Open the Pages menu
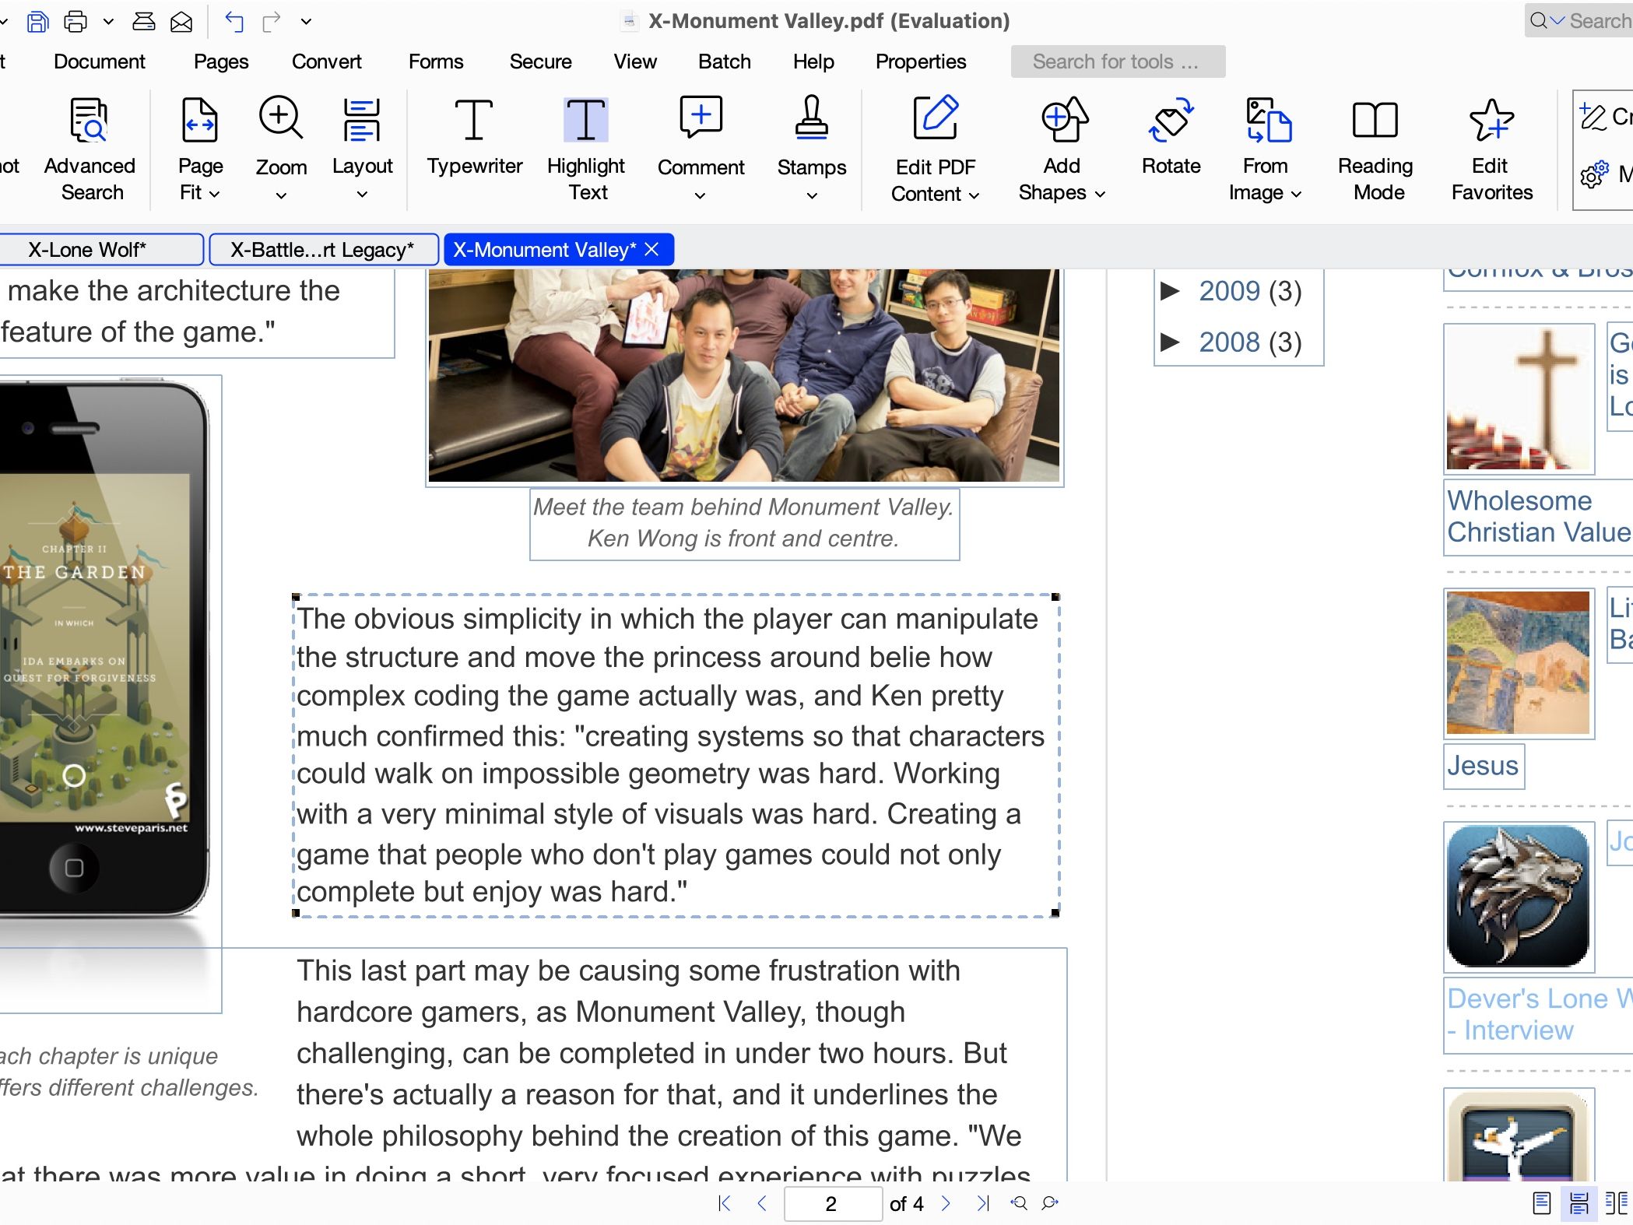The width and height of the screenshot is (1633, 1225). pos(221,61)
